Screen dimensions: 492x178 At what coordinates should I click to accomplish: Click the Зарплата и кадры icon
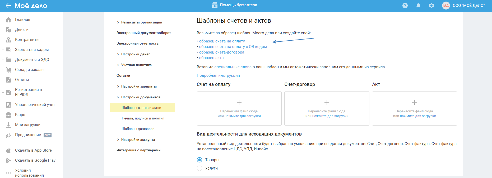tap(8, 50)
